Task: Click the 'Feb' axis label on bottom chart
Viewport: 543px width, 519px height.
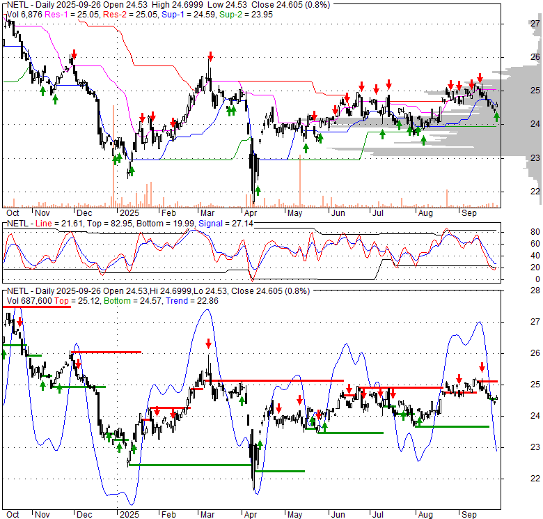Action: coord(168,515)
